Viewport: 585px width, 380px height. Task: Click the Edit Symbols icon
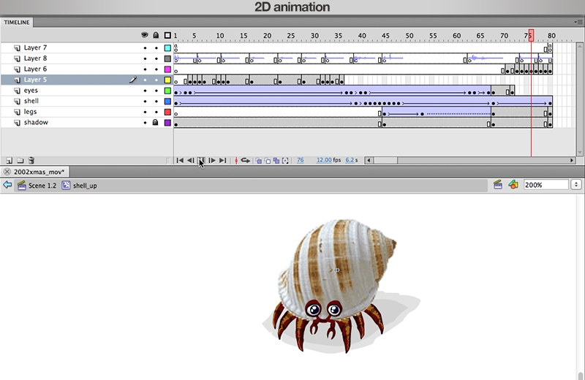tap(513, 185)
